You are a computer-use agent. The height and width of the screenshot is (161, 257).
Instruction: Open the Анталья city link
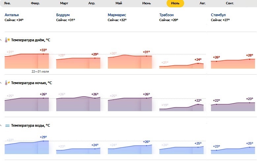[x=12, y=15]
